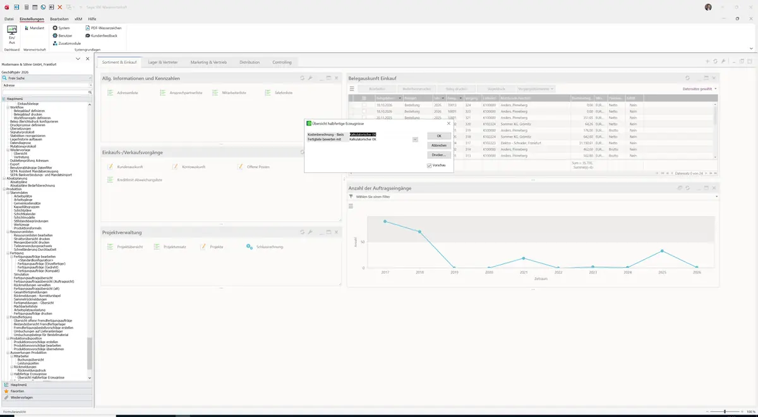Open the Datei menu

[x=9, y=19]
